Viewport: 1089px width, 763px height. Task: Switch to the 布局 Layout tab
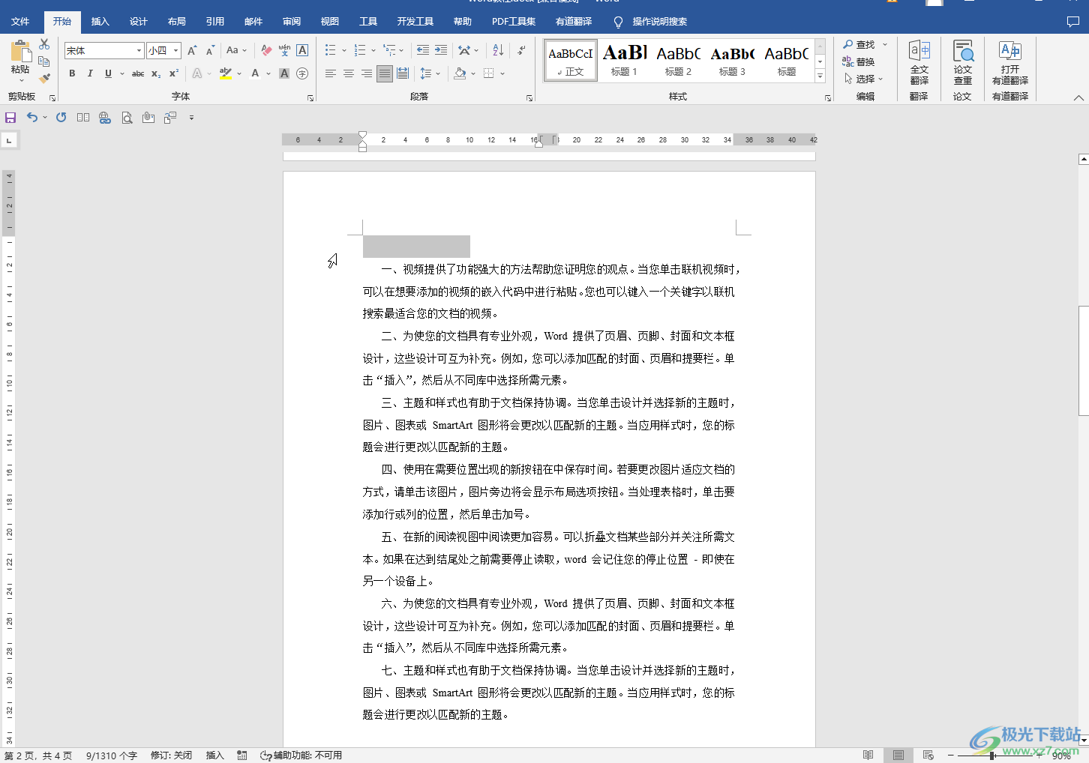pyautogui.click(x=176, y=22)
